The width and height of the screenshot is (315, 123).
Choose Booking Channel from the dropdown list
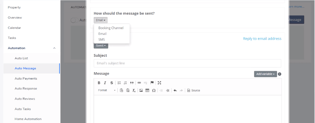tap(111, 28)
